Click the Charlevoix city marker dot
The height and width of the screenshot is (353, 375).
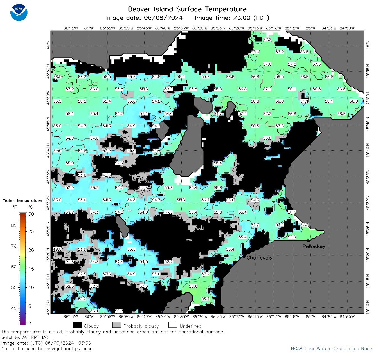pyautogui.click(x=244, y=256)
